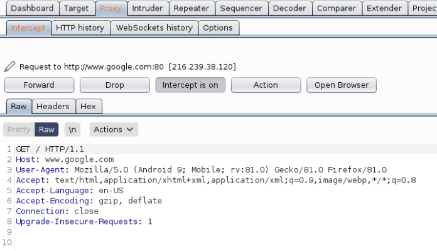Screen dimensions: 437x251
Task: Open the HTTP history sub-tab
Action: 80,28
